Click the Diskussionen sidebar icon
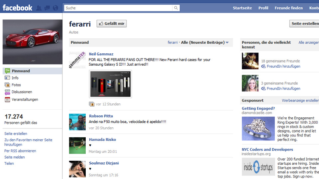Viewport: 319px width, 179px height. [x=7, y=92]
